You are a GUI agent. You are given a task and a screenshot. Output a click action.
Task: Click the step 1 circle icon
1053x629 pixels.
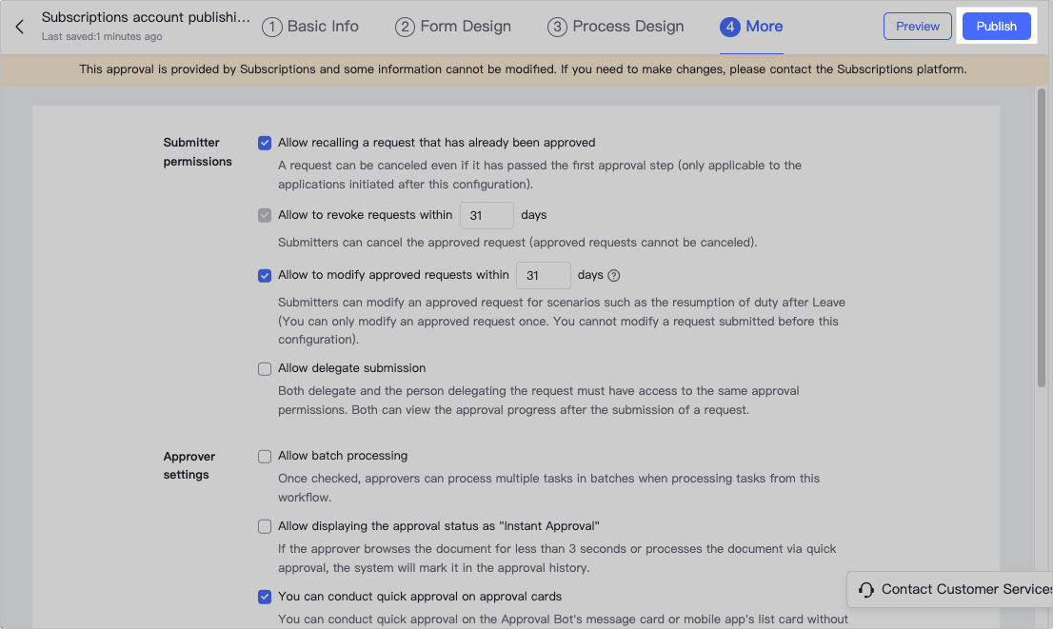pos(272,27)
